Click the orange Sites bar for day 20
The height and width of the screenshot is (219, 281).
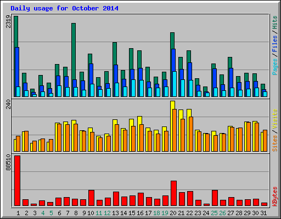(x=175, y=130)
